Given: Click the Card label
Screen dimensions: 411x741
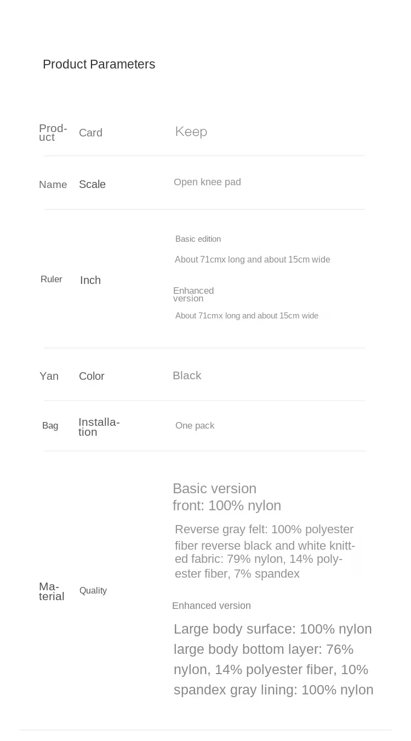Looking at the screenshot, I should (90, 133).
